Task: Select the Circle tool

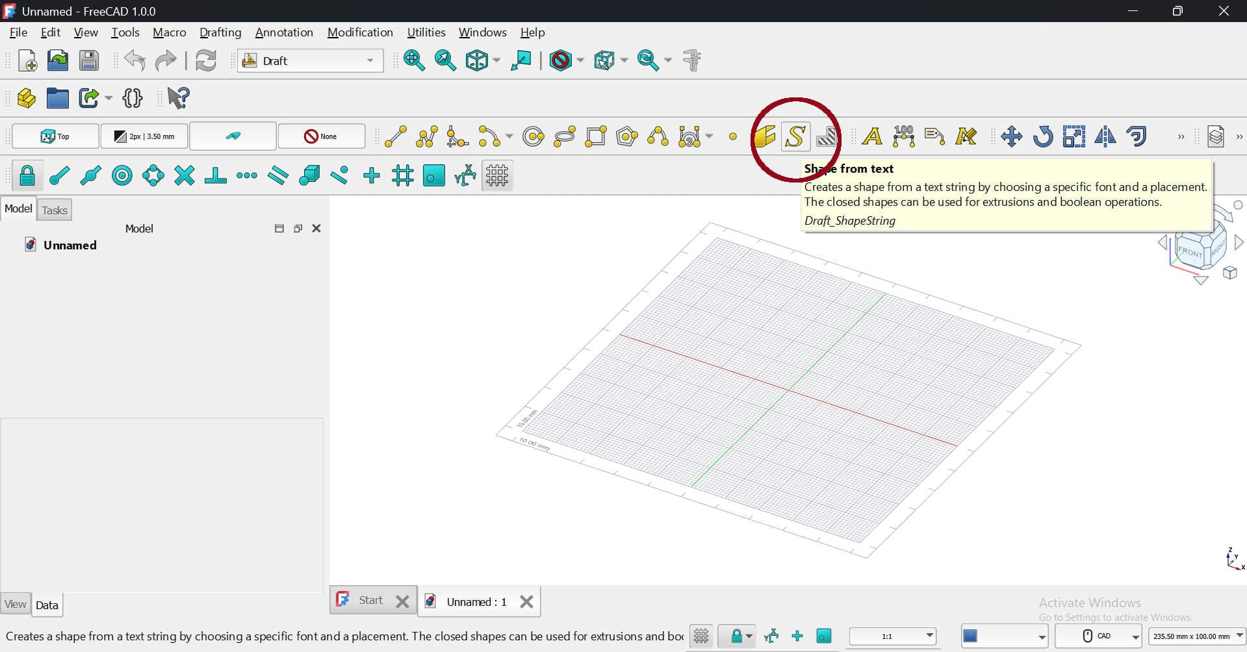Action: click(534, 136)
